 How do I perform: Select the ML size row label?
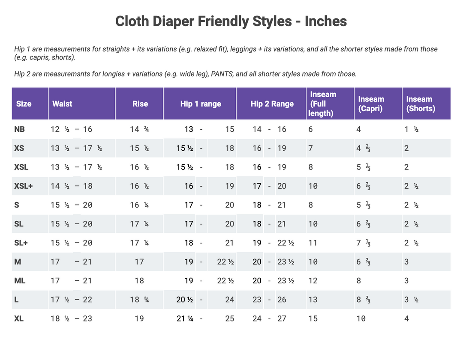click(19, 281)
